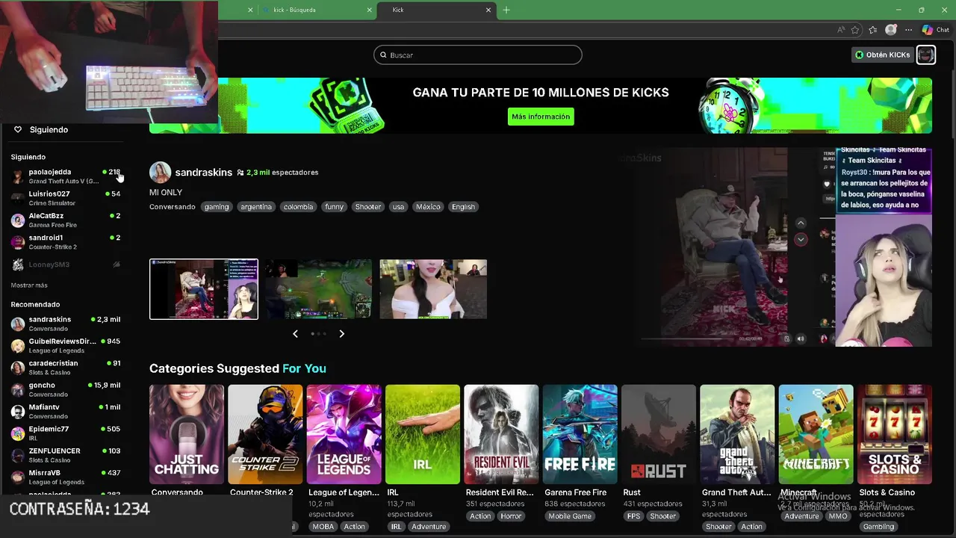This screenshot has height=538, width=956.
Task: Expand sidebar with Mostrar más
Action: pyautogui.click(x=29, y=285)
